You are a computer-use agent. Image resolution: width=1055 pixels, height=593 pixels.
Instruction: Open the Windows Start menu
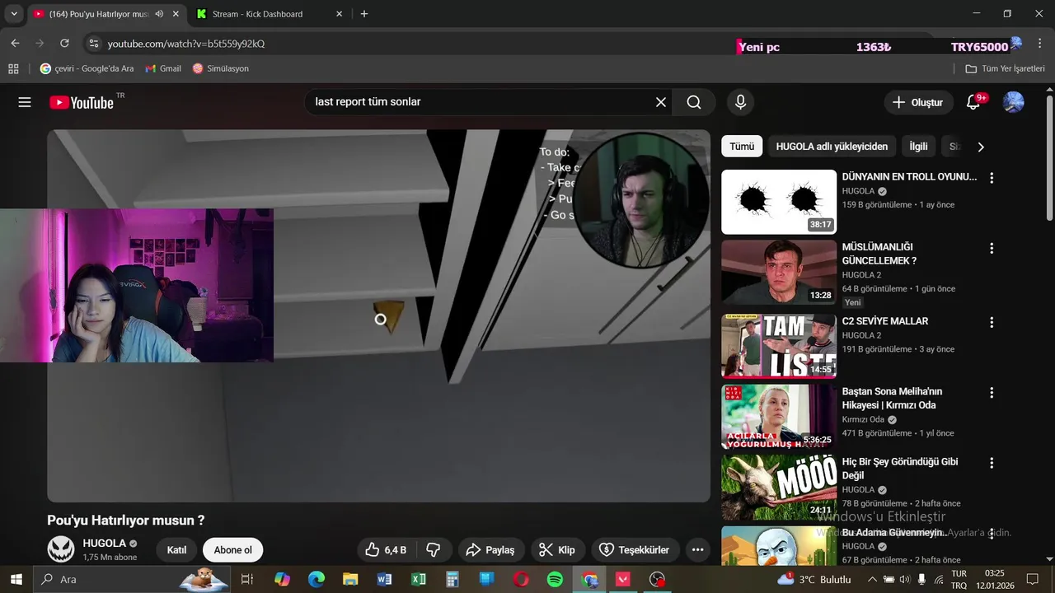pos(16,579)
